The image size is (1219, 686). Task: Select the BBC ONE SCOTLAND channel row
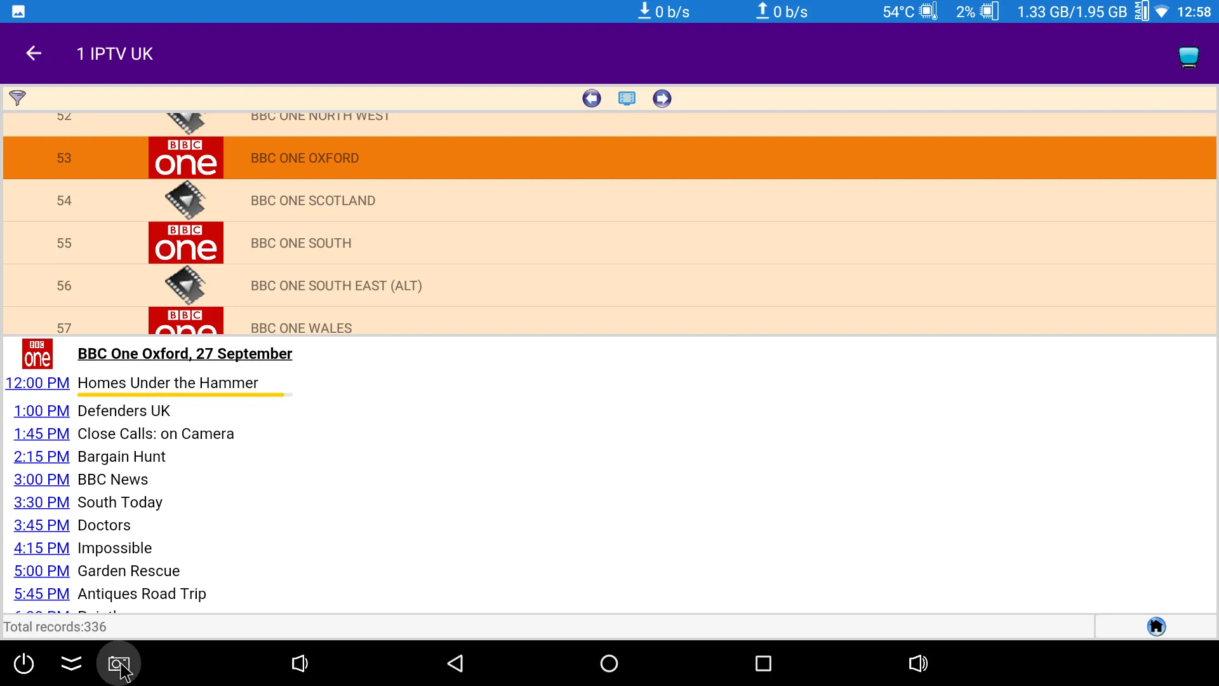pyautogui.click(x=609, y=201)
